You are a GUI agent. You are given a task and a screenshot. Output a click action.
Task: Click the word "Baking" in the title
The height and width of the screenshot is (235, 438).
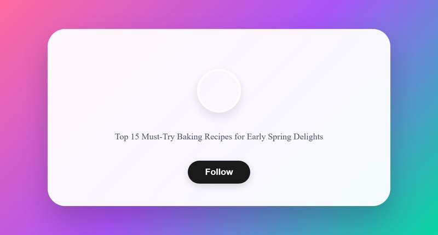(x=189, y=137)
